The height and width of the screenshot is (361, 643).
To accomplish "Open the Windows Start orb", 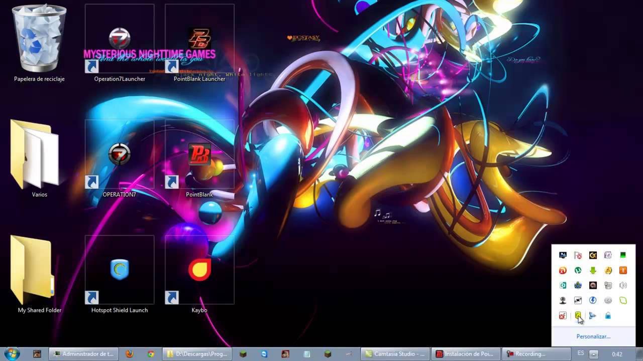I will click(12, 353).
